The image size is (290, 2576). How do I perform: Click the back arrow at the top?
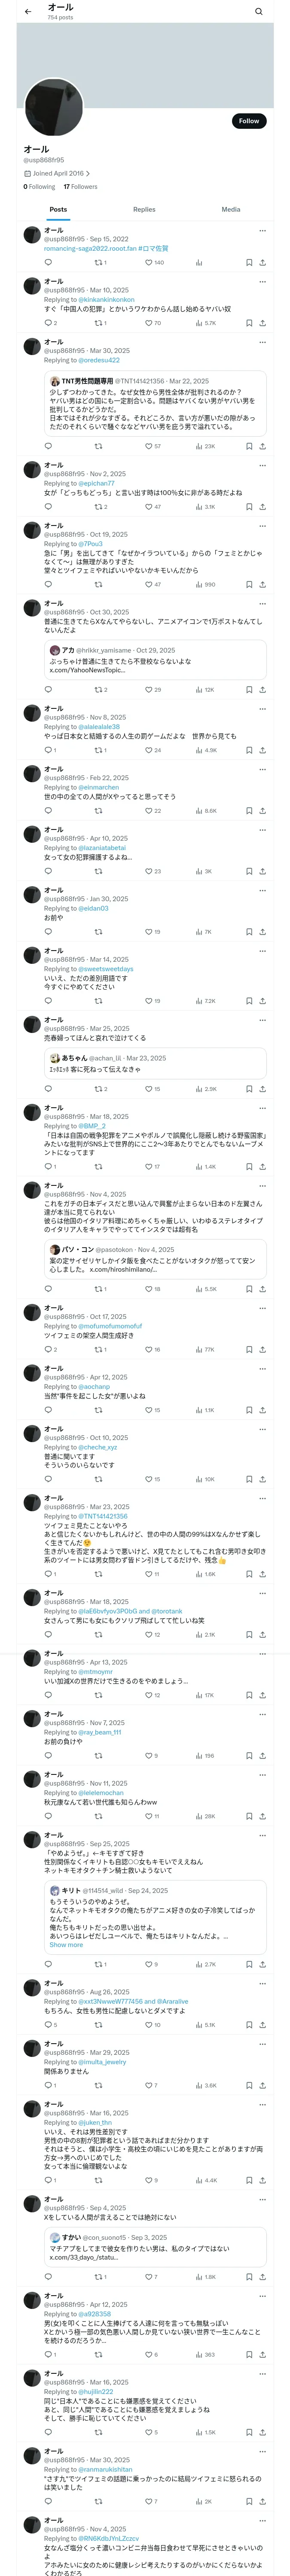(27, 11)
